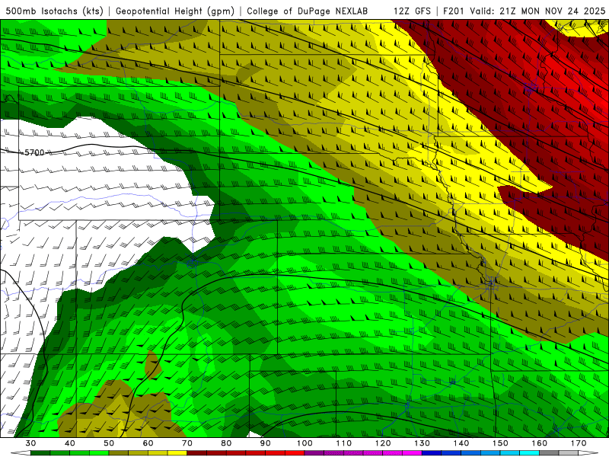Click the '30' legend value
This screenshot has width=609, height=457.
pyautogui.click(x=30, y=443)
